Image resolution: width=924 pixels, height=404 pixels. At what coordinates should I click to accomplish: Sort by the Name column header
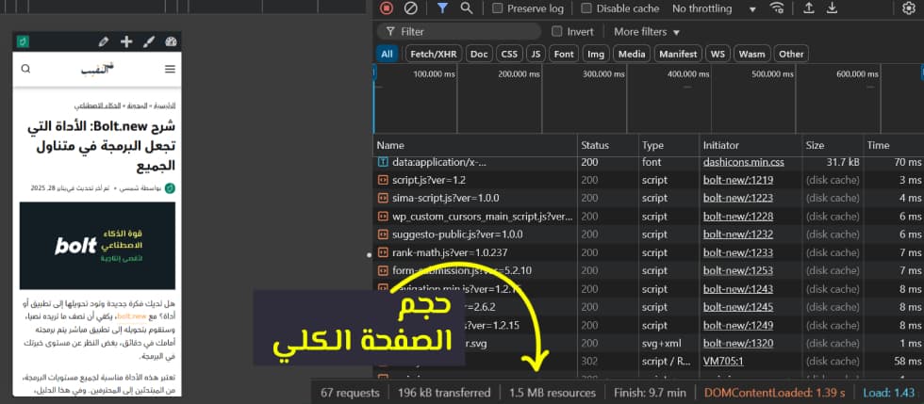coord(475,145)
